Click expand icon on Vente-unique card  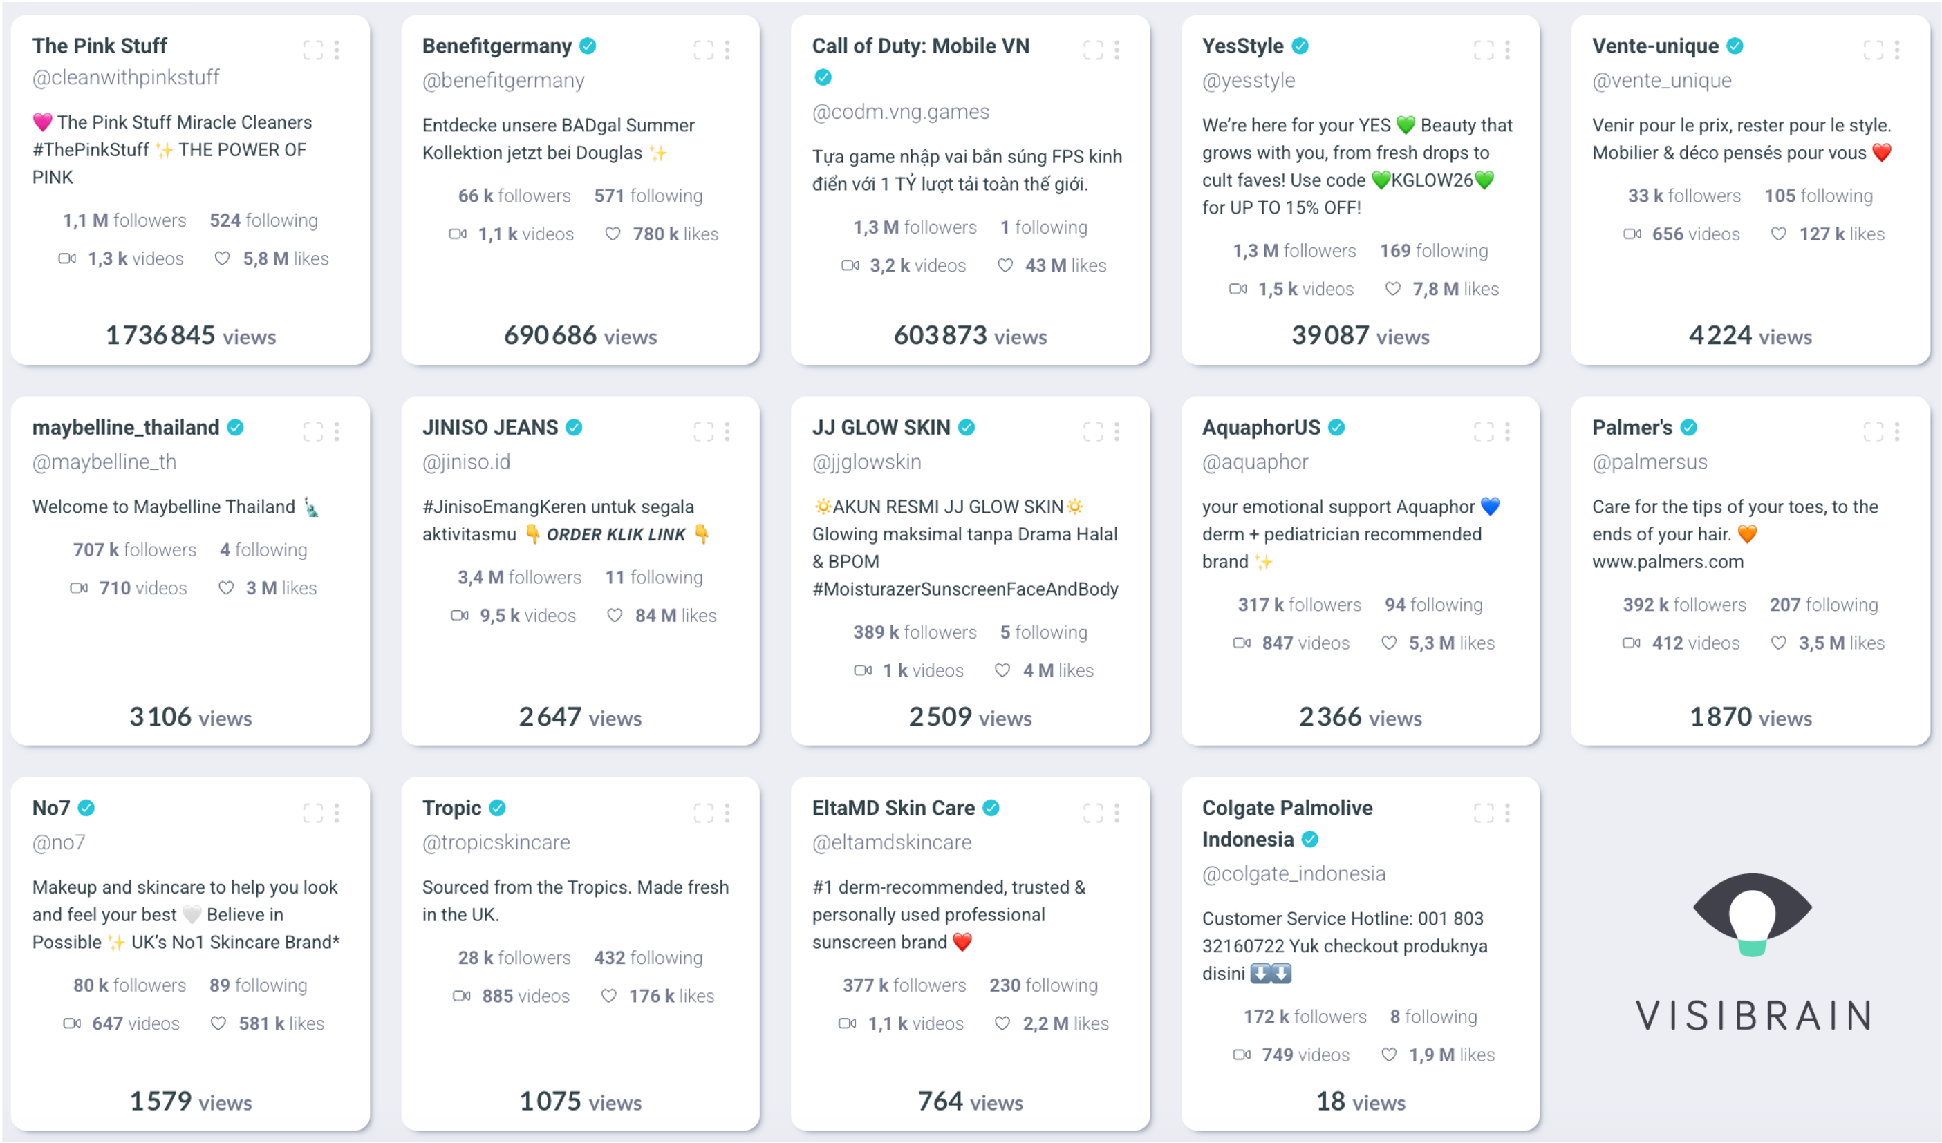pyautogui.click(x=1874, y=50)
